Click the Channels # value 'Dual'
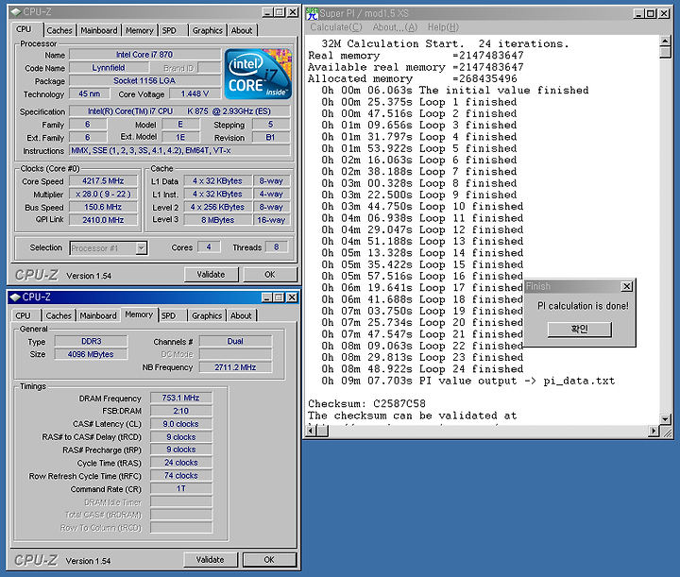This screenshot has width=680, height=577. point(235,341)
